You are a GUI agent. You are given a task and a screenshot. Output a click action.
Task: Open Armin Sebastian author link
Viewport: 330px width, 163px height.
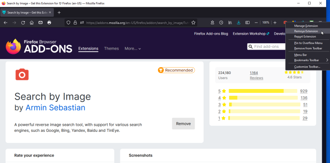coord(55,107)
